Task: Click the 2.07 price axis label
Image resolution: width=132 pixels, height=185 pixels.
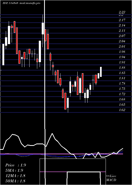Action: (122, 36)
